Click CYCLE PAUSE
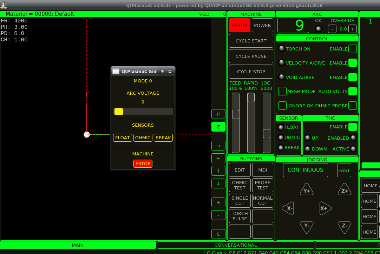Image resolution: width=380 pixels, height=254 pixels. 251,56
